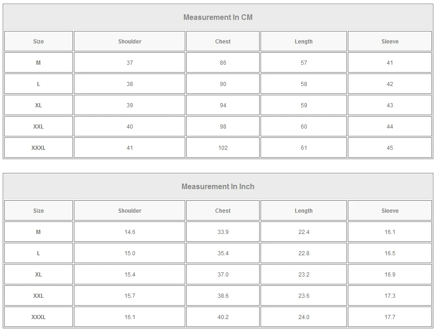Click the chest value 40.2 inch cell
Screen dimensions: 437x332
(x=223, y=317)
